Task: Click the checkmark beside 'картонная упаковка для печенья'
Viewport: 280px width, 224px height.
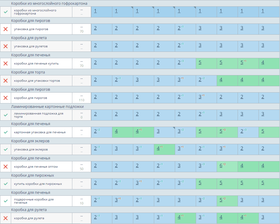Action: tap(6, 132)
